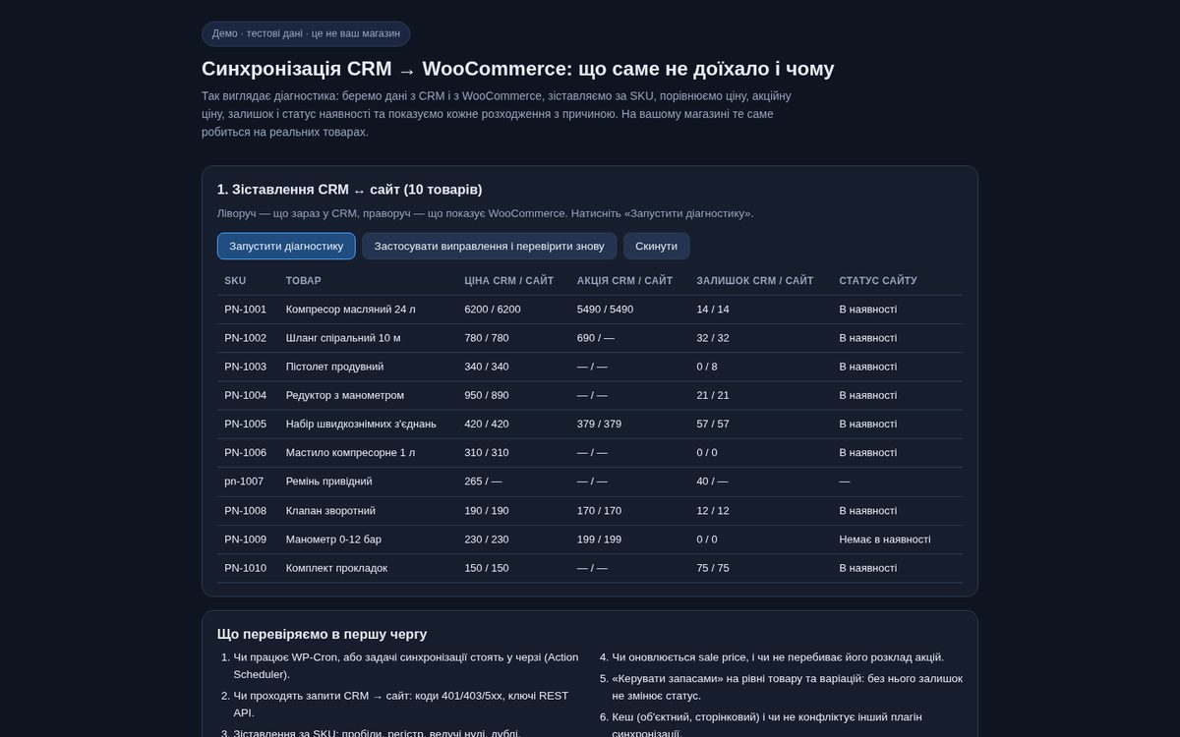Select lowercase SKU cell pn-1007
1180x737 pixels.
pyautogui.click(x=244, y=482)
